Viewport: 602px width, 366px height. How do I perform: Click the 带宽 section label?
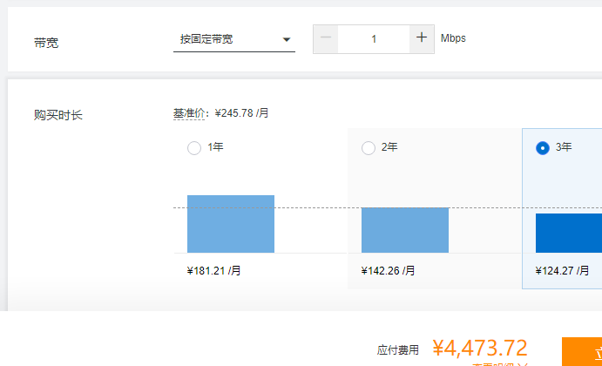(46, 42)
